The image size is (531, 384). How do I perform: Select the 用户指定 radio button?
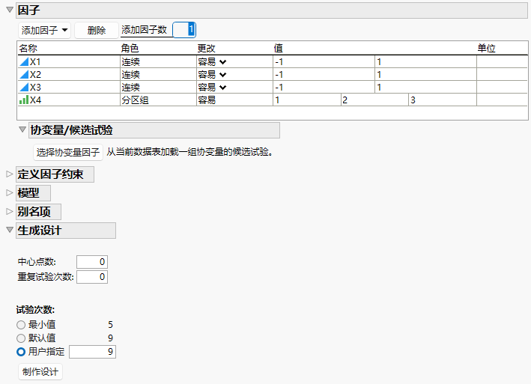click(21, 352)
